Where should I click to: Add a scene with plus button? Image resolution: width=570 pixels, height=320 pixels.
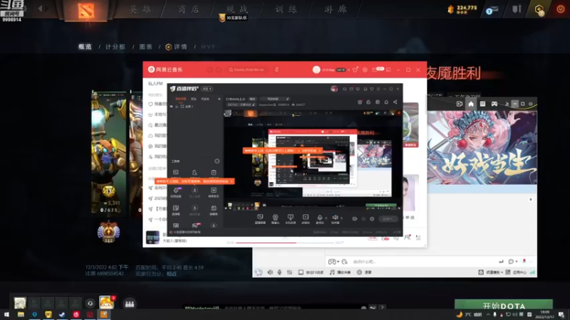(219, 99)
